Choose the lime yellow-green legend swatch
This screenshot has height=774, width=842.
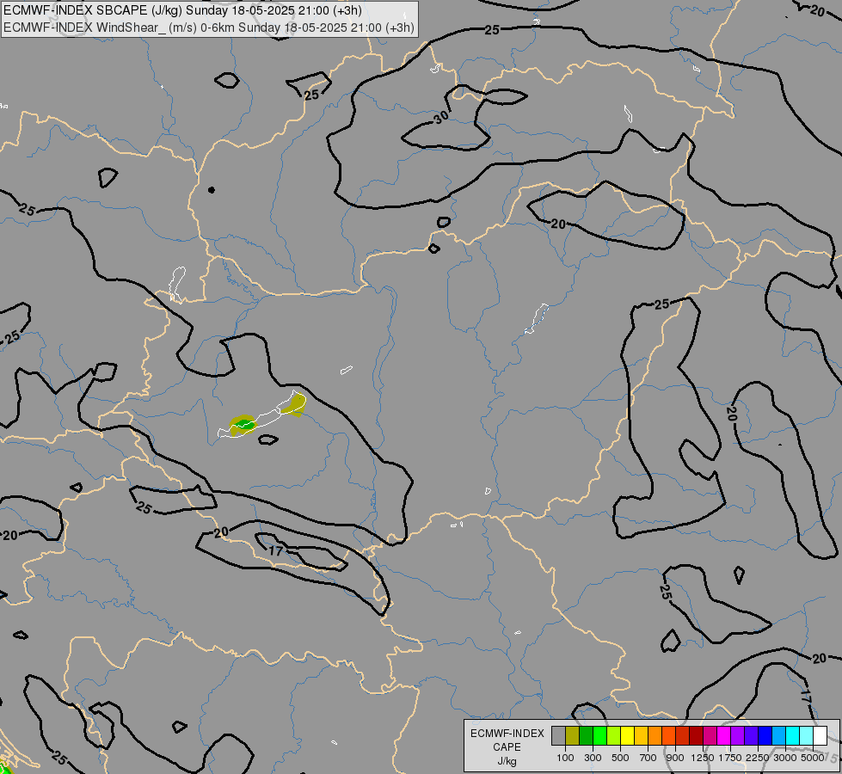coord(614,735)
